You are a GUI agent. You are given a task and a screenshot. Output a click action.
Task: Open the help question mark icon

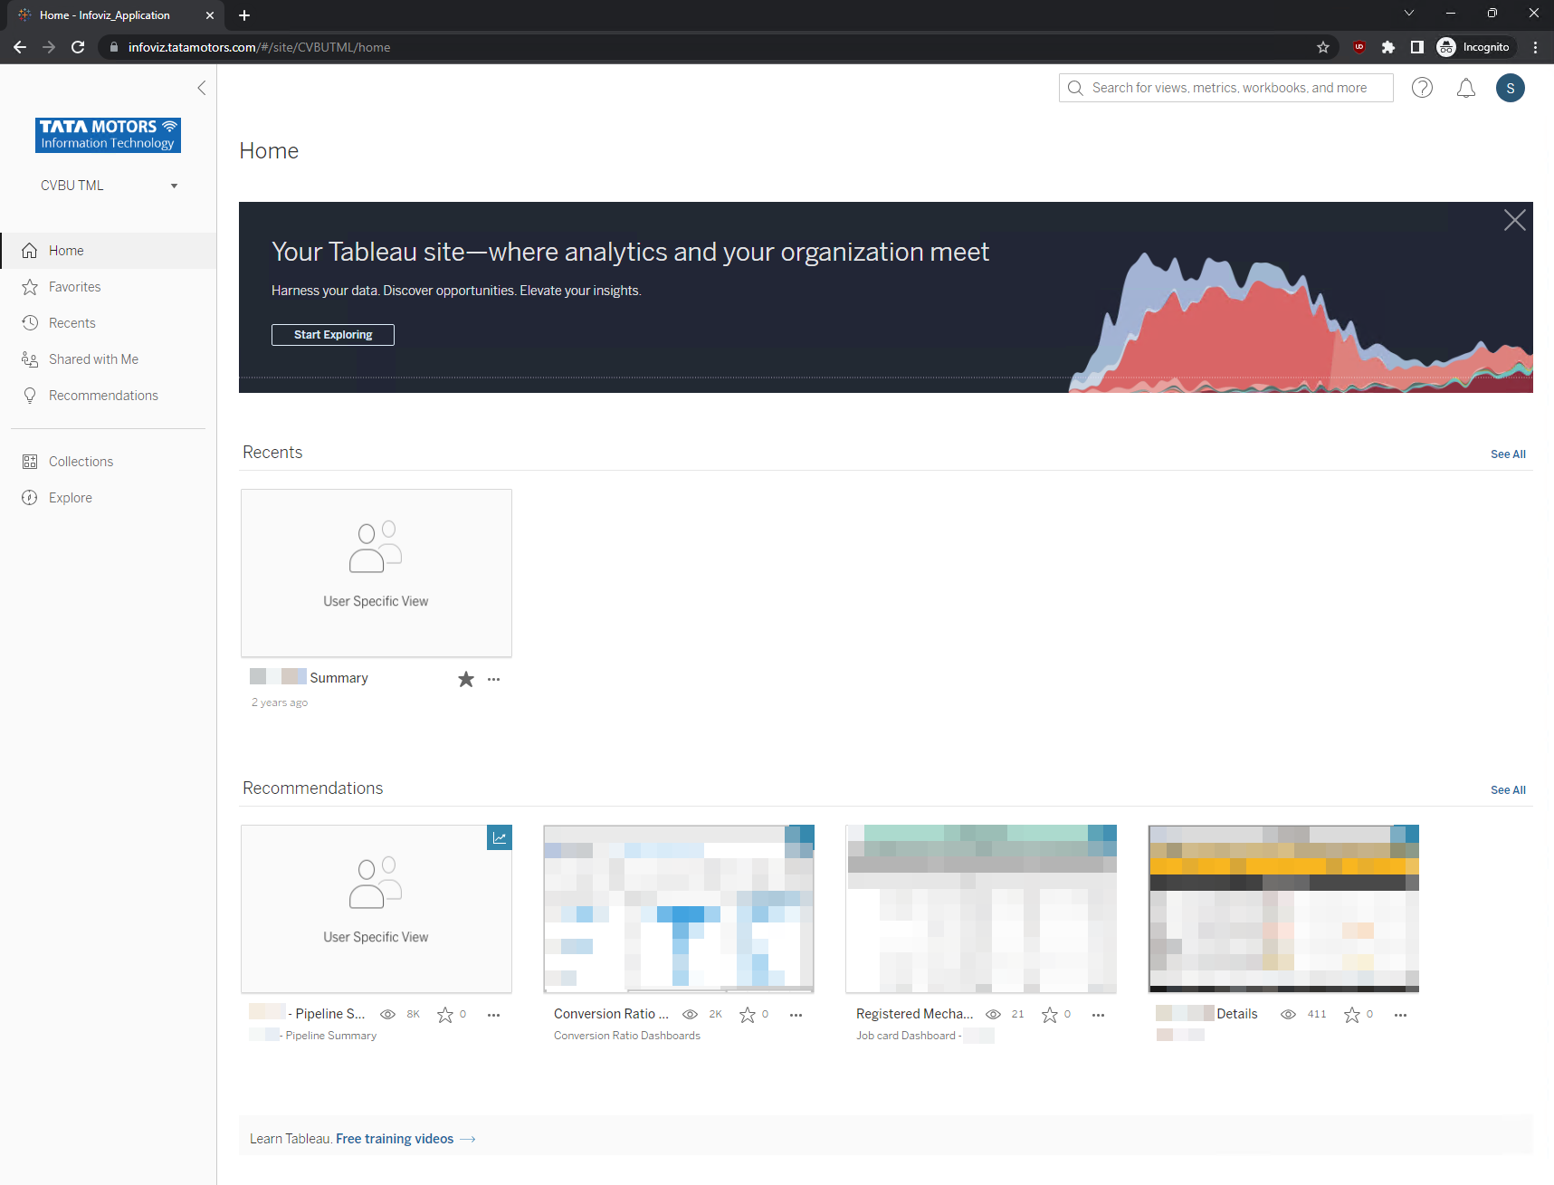click(x=1422, y=88)
